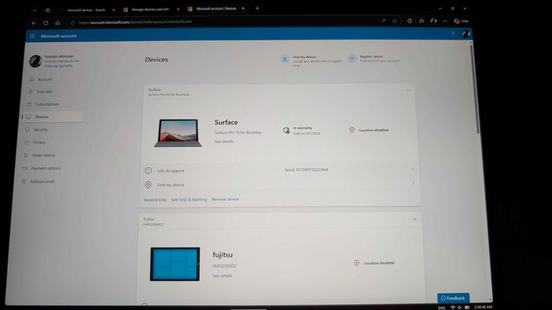Expand Find my device row

[x=413, y=183]
